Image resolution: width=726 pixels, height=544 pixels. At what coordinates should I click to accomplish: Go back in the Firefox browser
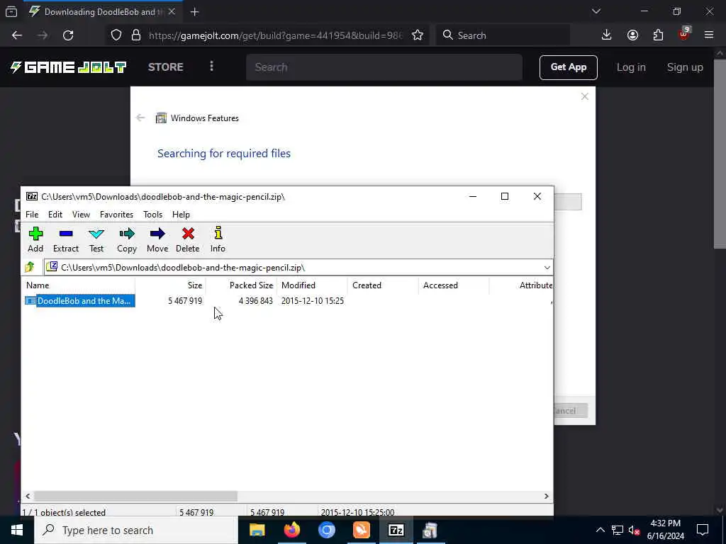click(17, 35)
